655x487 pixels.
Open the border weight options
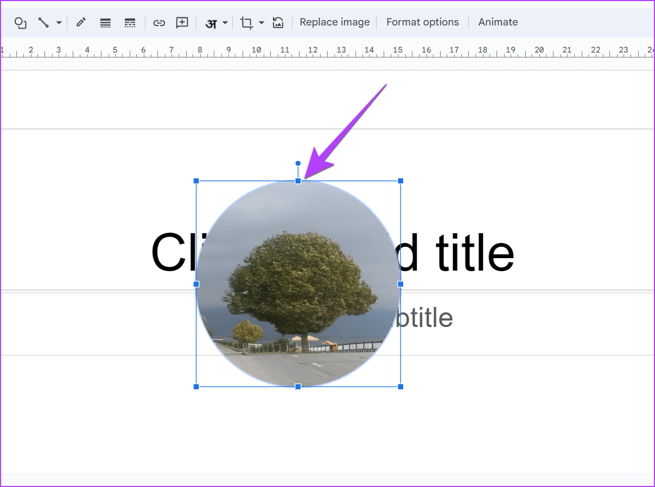105,22
